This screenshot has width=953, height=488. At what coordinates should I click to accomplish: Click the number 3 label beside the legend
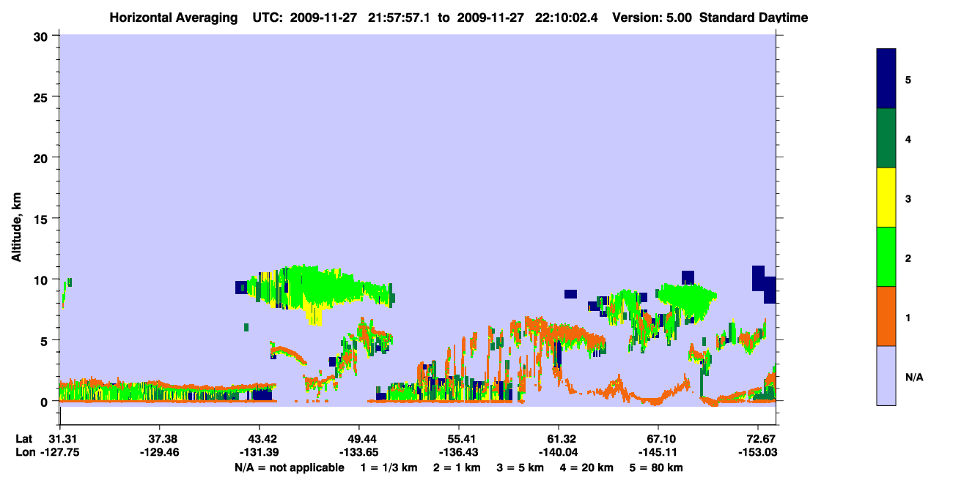[x=908, y=198]
